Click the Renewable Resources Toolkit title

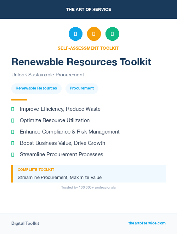click(x=81, y=62)
